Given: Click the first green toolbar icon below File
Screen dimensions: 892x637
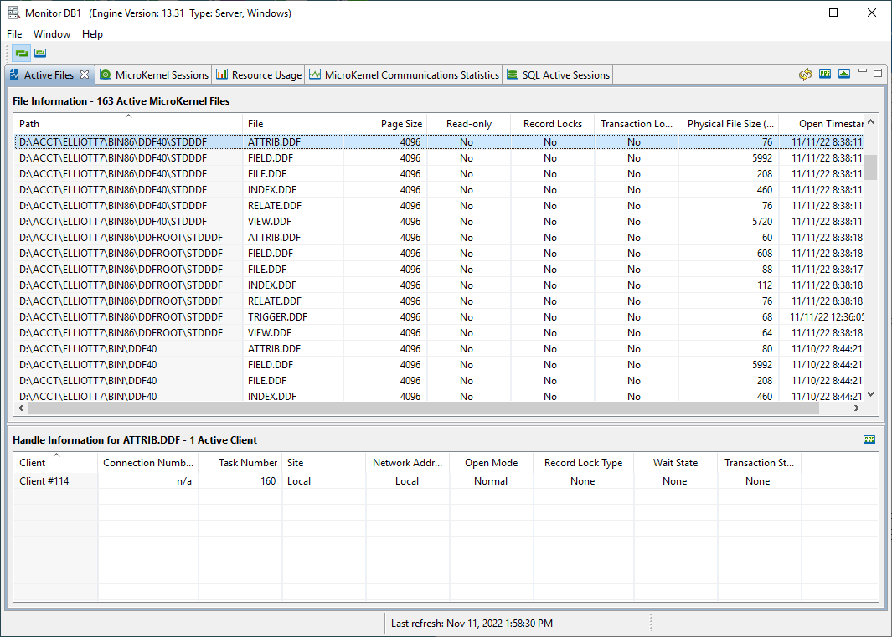Looking at the screenshot, I should [22, 53].
